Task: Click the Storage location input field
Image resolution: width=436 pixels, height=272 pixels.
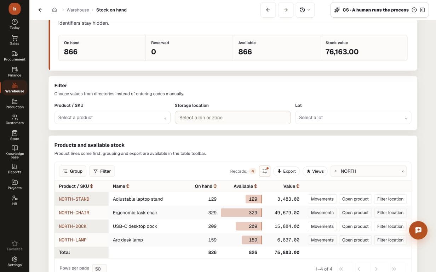Action: (233, 118)
